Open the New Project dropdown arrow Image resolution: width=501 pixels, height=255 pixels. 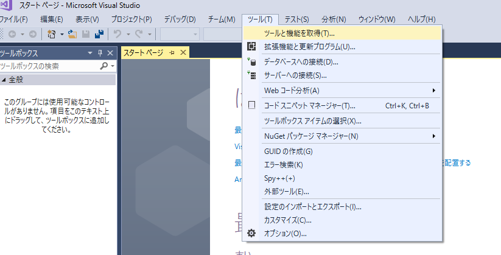click(62, 34)
